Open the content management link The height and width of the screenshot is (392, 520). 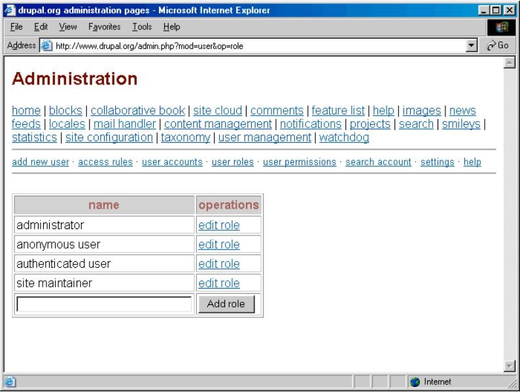coord(218,124)
